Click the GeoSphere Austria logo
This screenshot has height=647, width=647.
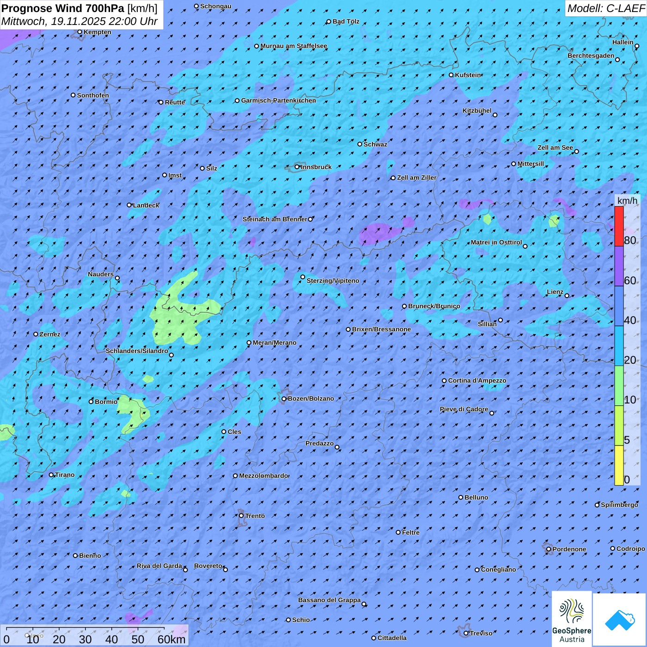572,619
